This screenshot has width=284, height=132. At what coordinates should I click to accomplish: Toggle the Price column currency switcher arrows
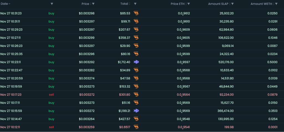[x=90, y=4]
